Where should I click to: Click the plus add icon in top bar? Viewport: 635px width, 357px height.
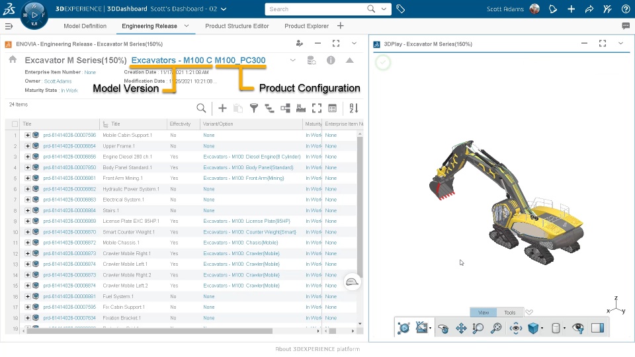[x=571, y=9]
